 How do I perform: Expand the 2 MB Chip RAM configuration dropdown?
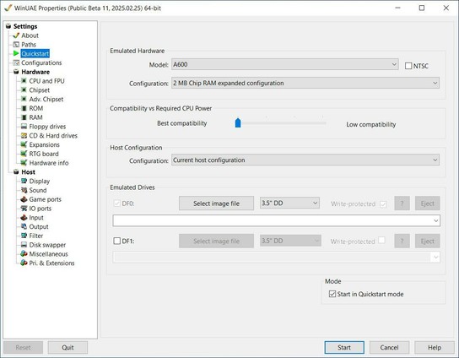305,84
